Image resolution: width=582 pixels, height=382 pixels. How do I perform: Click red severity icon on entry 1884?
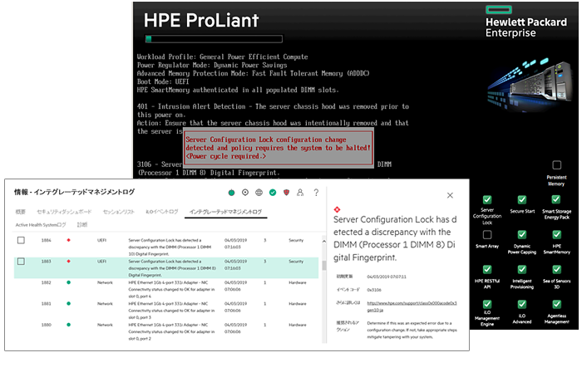(69, 240)
